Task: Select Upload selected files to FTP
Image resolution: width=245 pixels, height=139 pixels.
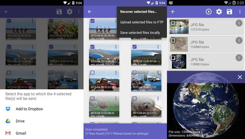Action: point(142,22)
